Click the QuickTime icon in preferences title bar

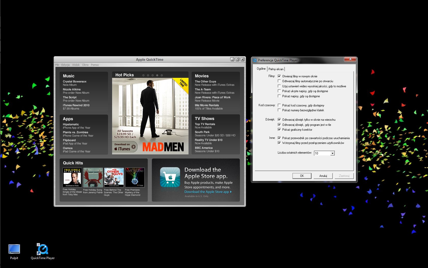(255, 60)
